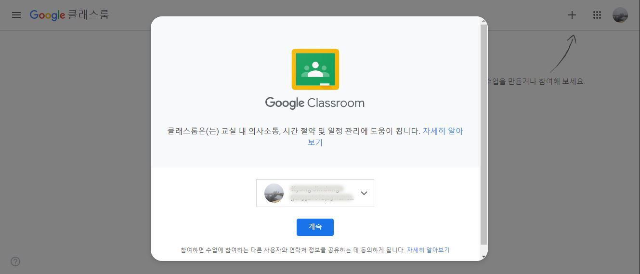Open the account avatar in the top bar

pyautogui.click(x=620, y=15)
